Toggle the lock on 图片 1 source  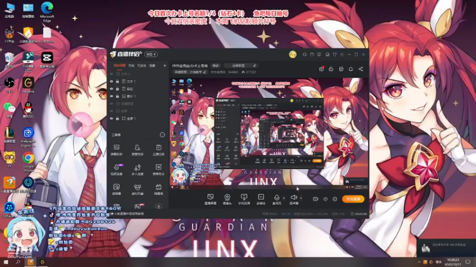pos(117,96)
